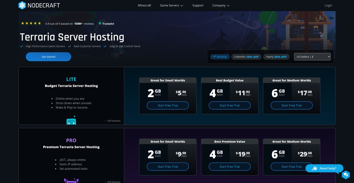Click the Nodecraft hexagon logo icon
The image size is (354, 183).
22,5
